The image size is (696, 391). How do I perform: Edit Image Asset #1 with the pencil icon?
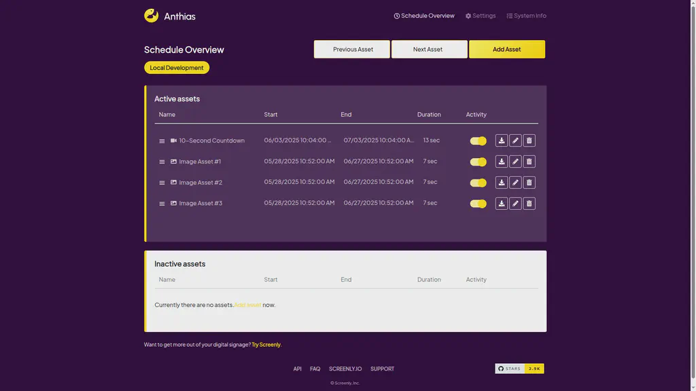[x=515, y=161]
